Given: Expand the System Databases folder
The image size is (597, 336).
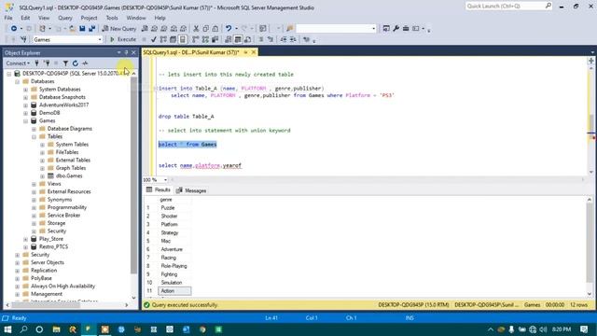Looking at the screenshot, I should pyautogui.click(x=25, y=90).
